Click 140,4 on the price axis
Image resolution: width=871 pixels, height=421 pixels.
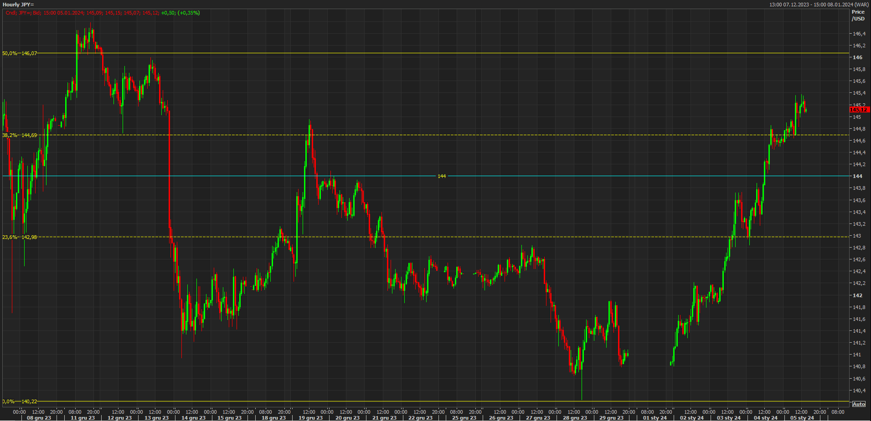click(859, 391)
